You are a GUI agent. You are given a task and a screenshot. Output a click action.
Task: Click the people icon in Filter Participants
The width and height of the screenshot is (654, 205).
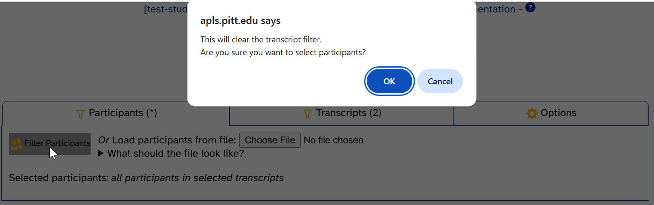[16, 144]
